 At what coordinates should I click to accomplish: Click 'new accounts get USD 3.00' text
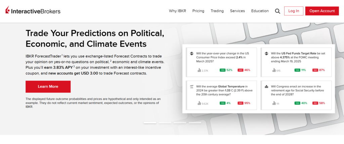[x=73, y=73]
